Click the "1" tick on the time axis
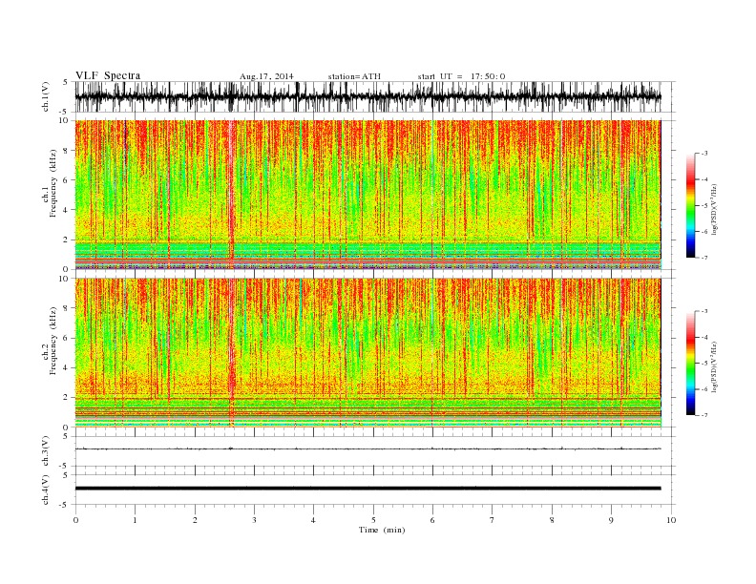756x584 pixels. pyautogui.click(x=136, y=520)
